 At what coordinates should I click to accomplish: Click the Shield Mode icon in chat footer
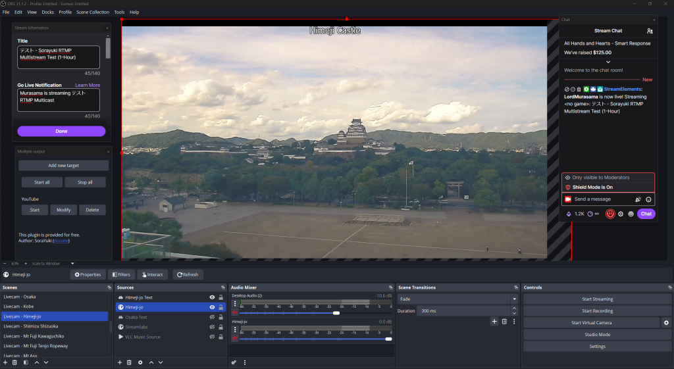(x=611, y=214)
